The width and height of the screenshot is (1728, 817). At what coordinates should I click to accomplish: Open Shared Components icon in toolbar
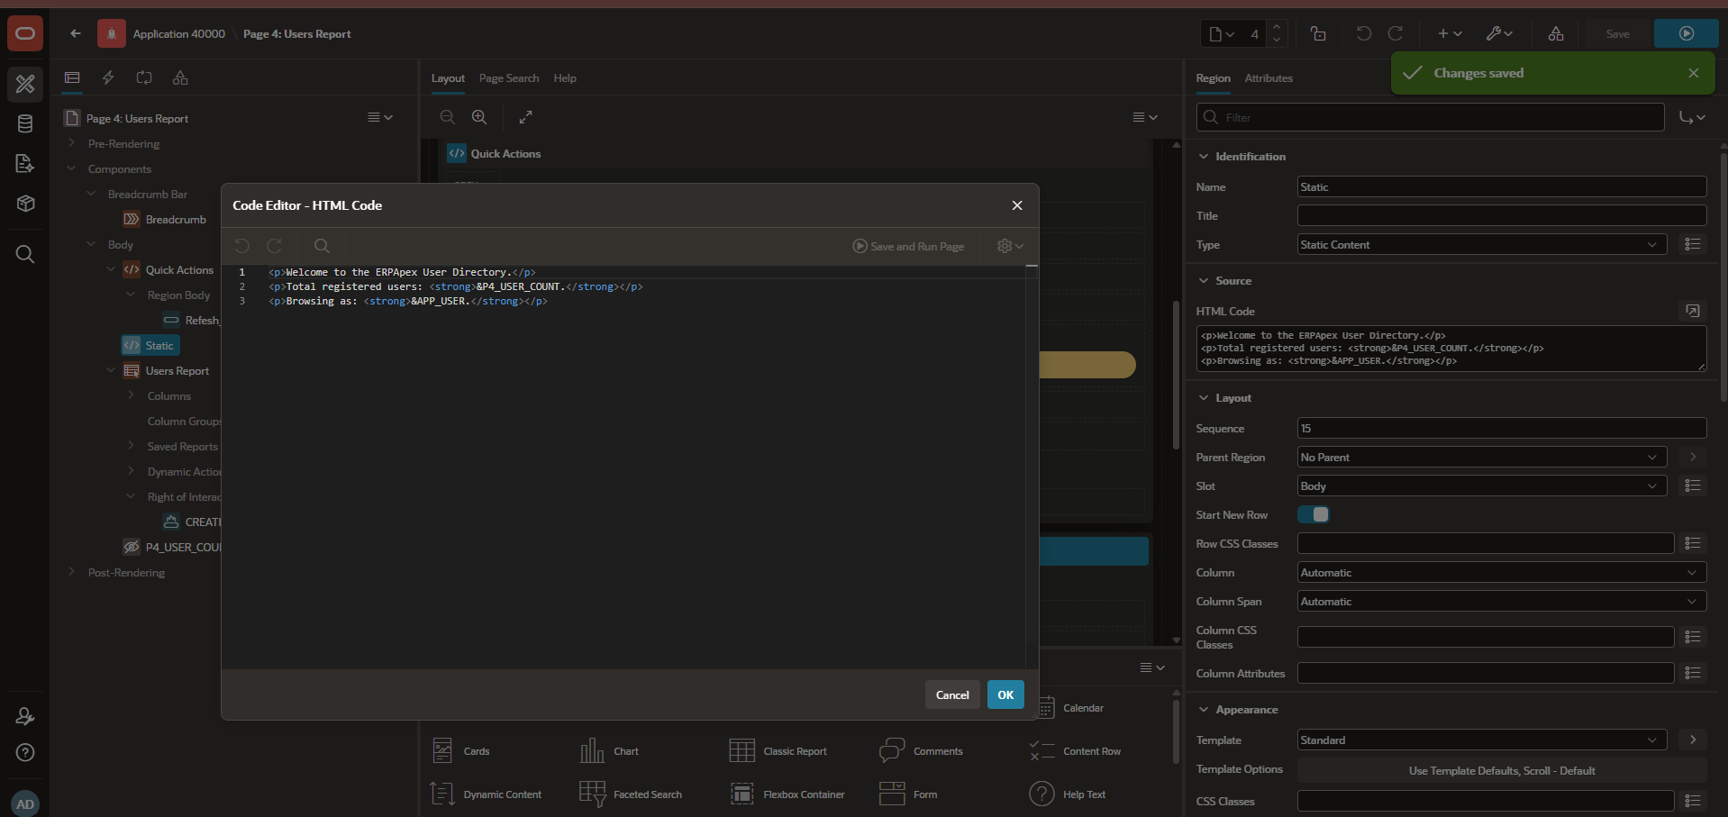pos(1556,33)
